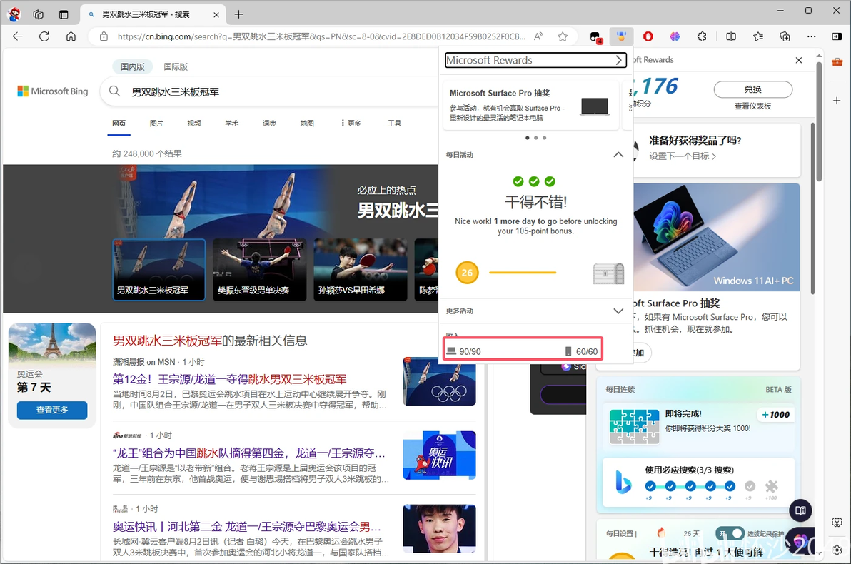Open the purple brain extension icon
The image size is (851, 564).
(x=675, y=36)
